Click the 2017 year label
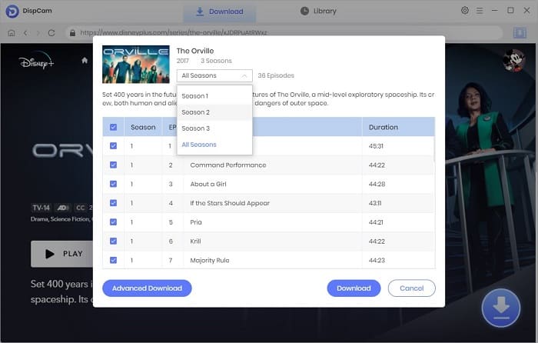Image resolution: width=538 pixels, height=343 pixels. 183,61
